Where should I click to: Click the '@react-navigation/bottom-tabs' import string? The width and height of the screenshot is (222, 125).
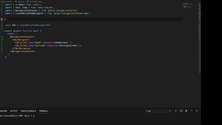pos(71,13)
